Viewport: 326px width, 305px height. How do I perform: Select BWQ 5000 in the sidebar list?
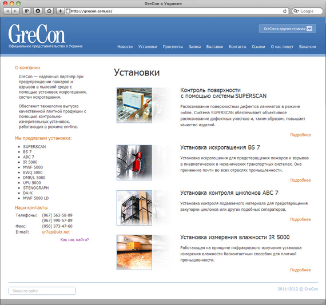[x=33, y=172]
